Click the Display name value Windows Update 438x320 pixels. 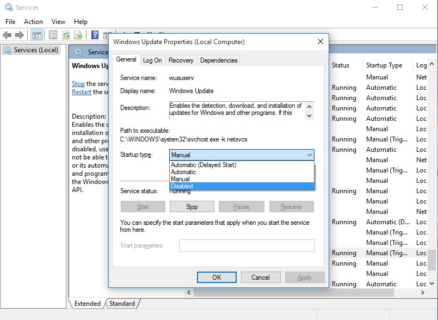tap(192, 91)
